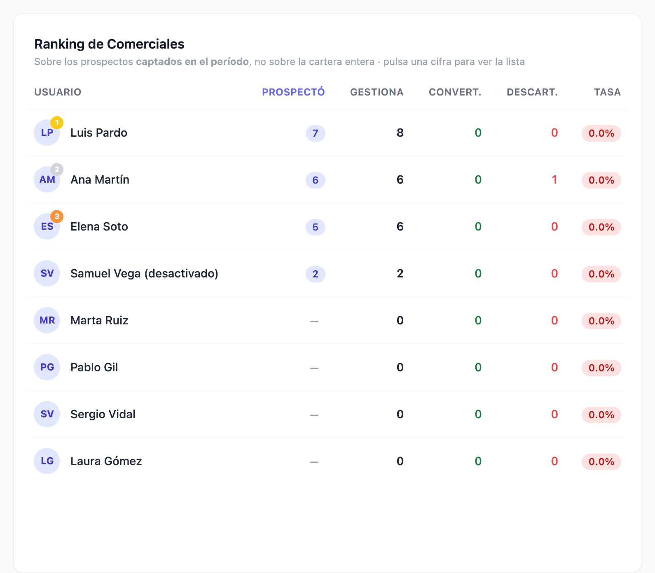The height and width of the screenshot is (573, 655).
Task: Select the name Elena Soto
Action: click(x=99, y=227)
